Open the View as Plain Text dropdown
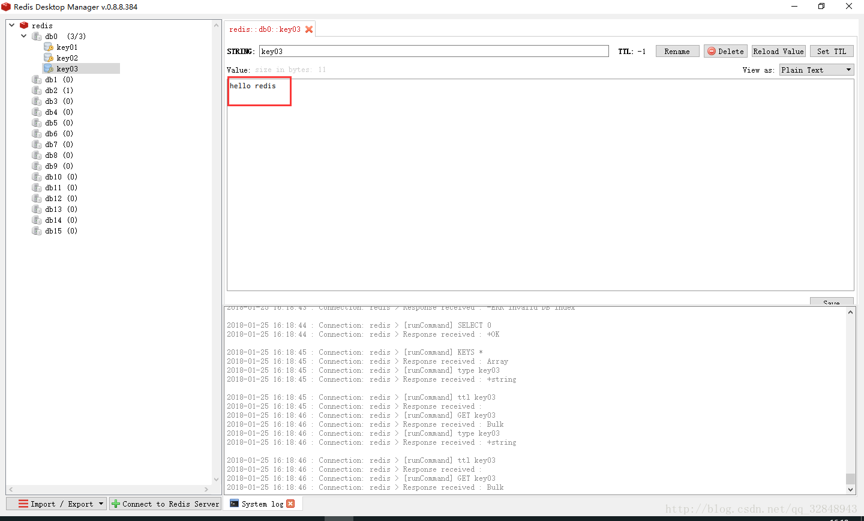864x521 pixels. pyautogui.click(x=816, y=70)
